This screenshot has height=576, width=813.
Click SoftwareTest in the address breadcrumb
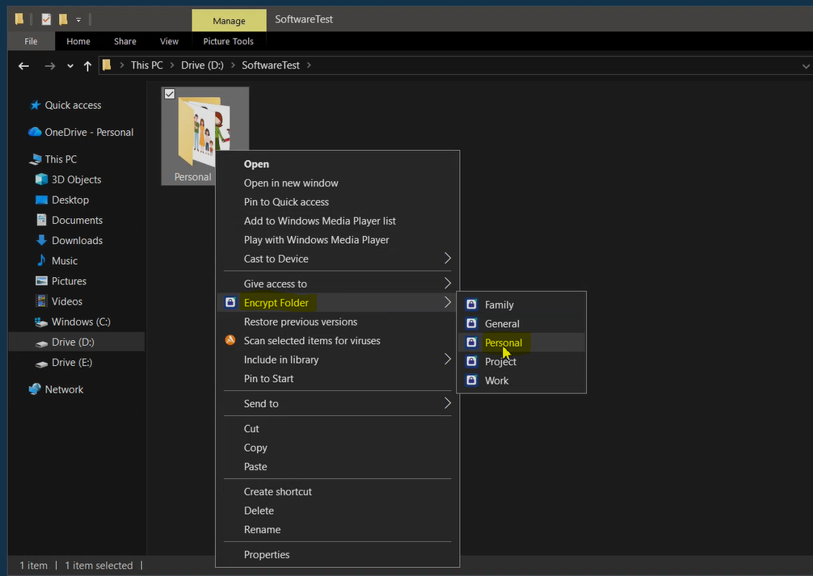272,65
